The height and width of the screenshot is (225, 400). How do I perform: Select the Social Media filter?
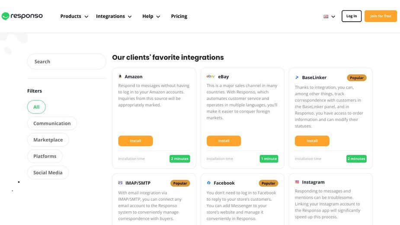click(48, 173)
